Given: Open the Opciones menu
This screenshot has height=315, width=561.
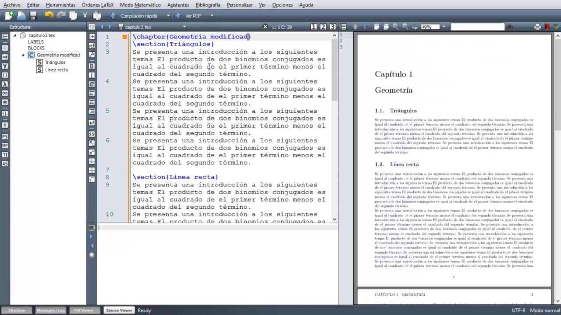Looking at the screenshot, I should pos(282,5).
